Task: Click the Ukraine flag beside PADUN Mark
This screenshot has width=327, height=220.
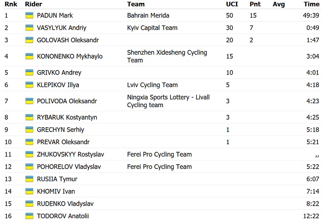Action: tap(29, 15)
